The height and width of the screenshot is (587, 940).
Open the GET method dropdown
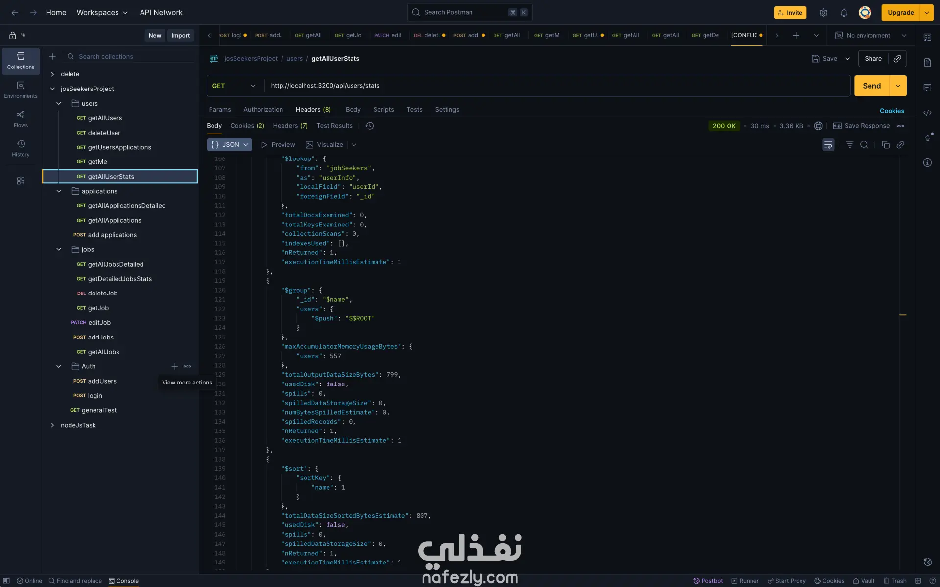click(x=234, y=86)
